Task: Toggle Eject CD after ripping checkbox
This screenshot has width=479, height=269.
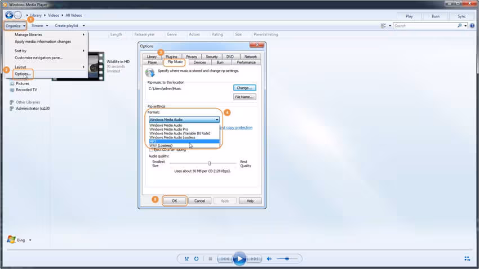Action: click(151, 150)
